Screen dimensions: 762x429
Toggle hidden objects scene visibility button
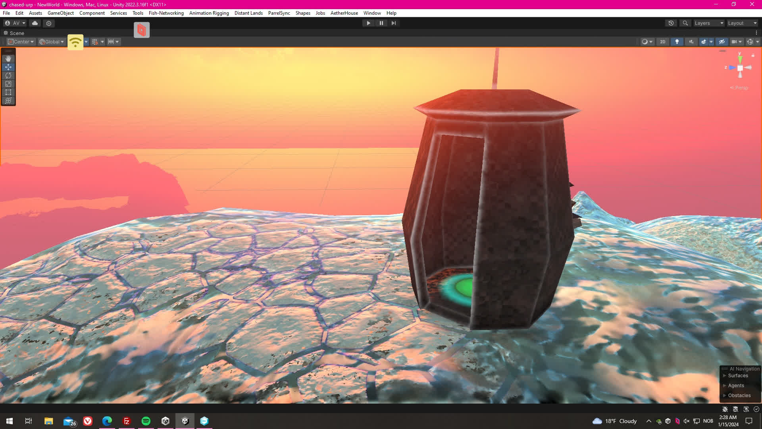[x=722, y=42]
